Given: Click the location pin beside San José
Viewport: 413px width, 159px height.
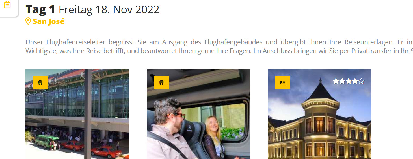Looking at the screenshot, I should point(28,21).
